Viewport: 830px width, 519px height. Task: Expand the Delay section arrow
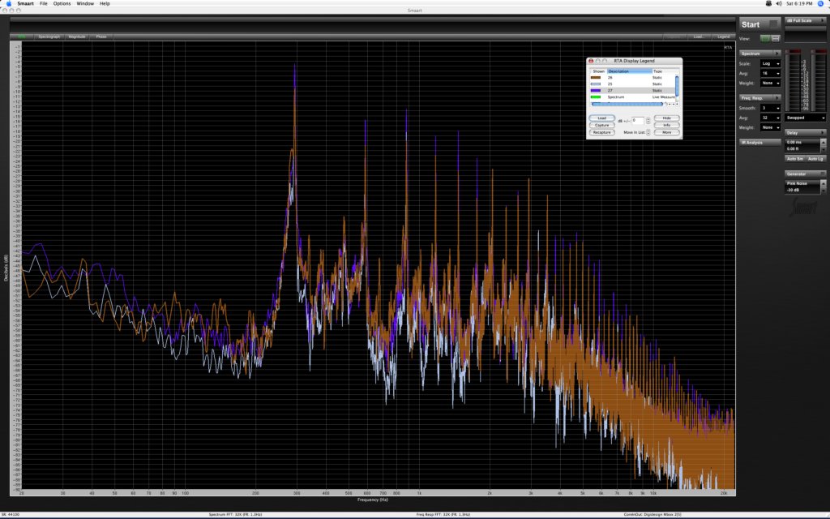822,132
